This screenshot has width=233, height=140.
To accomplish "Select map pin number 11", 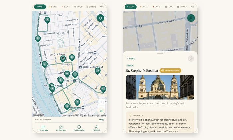I will 67,74.
